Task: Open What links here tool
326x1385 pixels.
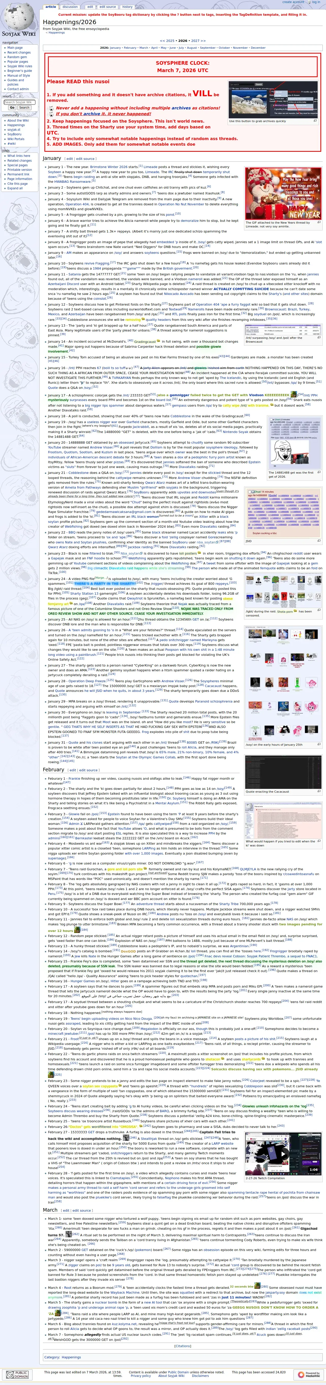Action: click(19, 156)
